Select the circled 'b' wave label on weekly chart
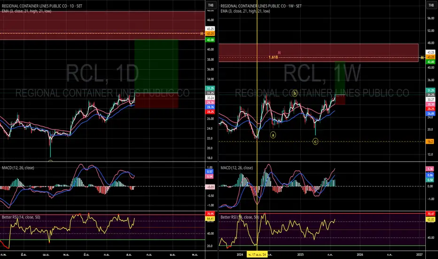438x259 pixels. coord(295,93)
